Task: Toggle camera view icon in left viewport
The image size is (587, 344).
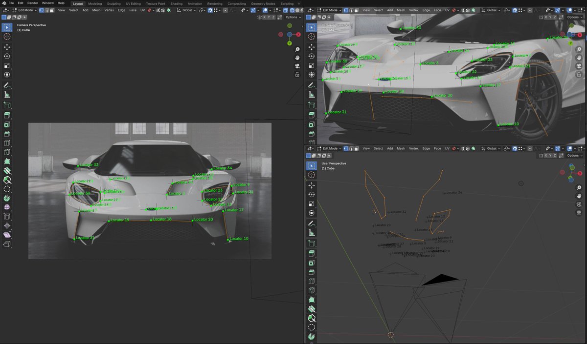Action: (x=297, y=66)
